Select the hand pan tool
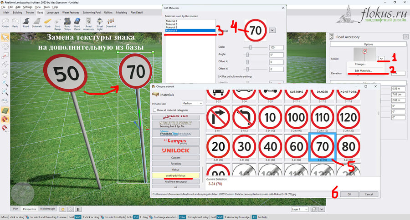Screen dimensions: 410x220 point(5,74)
